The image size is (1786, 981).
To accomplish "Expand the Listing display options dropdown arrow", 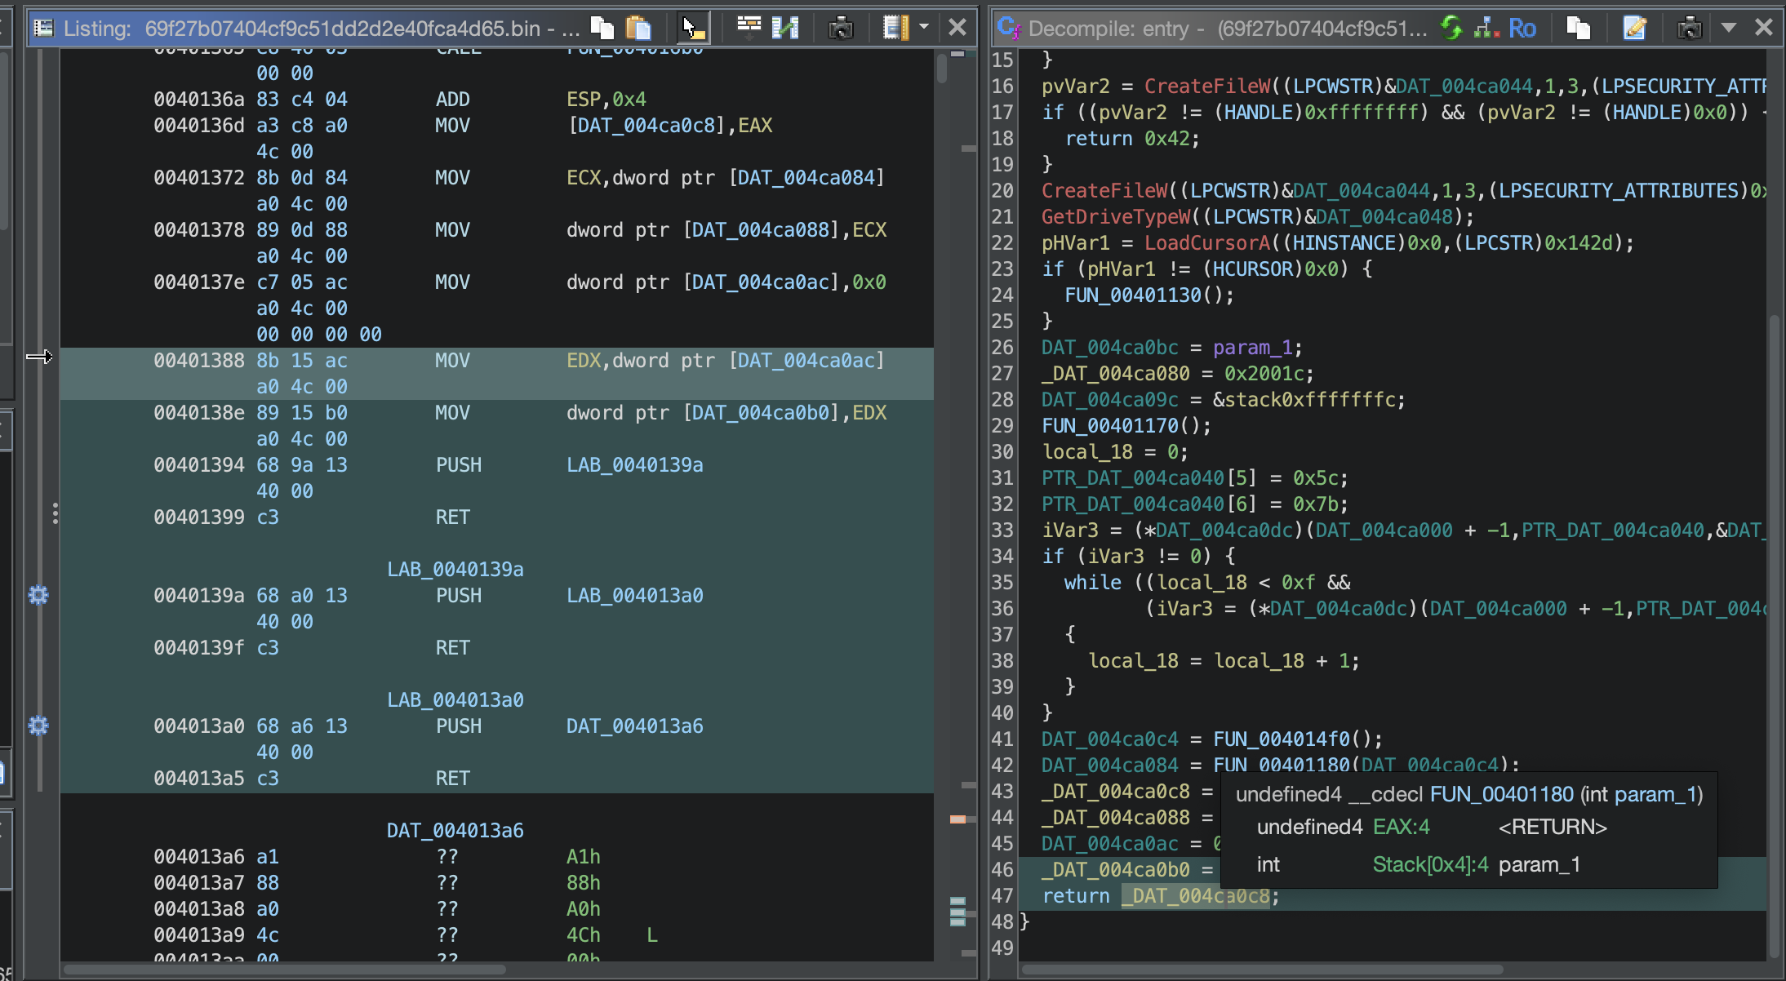I will pos(924,27).
